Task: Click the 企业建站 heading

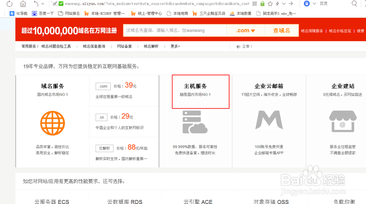Action: 343,86
